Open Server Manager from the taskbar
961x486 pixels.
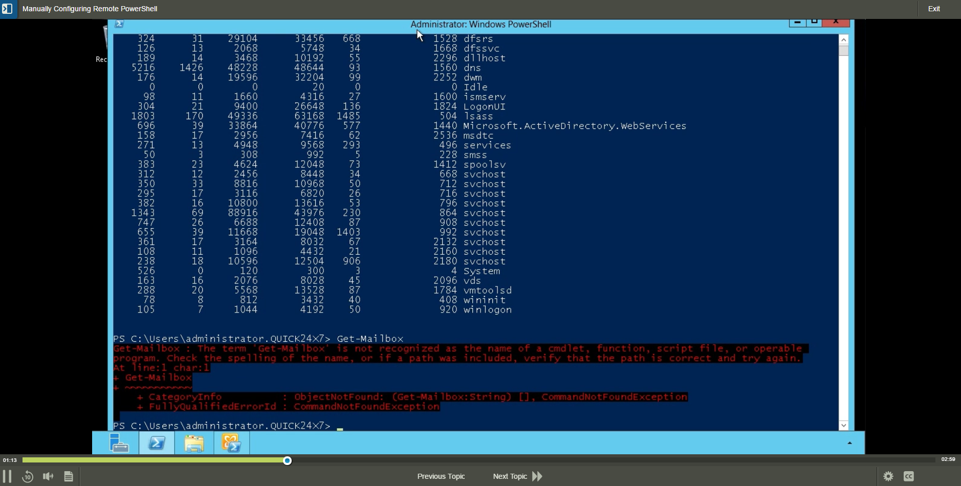[x=118, y=443]
